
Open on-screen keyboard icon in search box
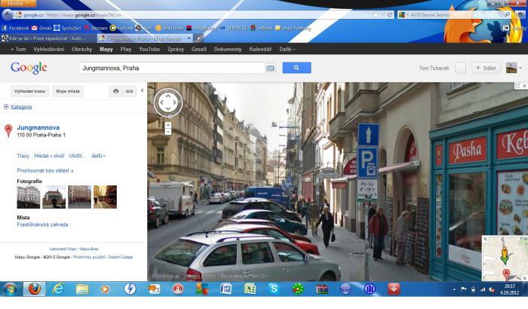(270, 68)
